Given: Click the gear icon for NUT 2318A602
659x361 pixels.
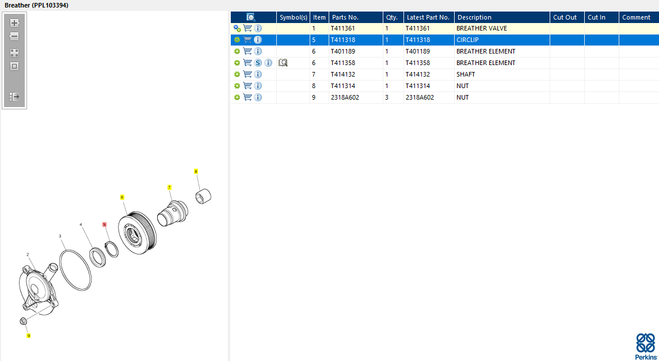Looking at the screenshot, I should (237, 97).
